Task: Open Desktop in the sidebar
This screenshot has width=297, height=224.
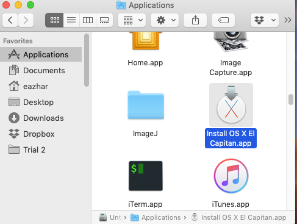Action: click(x=41, y=102)
